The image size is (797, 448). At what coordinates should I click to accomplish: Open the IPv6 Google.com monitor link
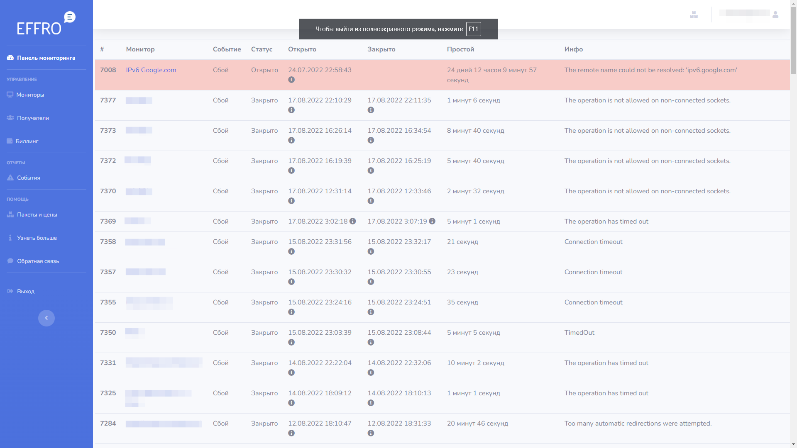[151, 70]
